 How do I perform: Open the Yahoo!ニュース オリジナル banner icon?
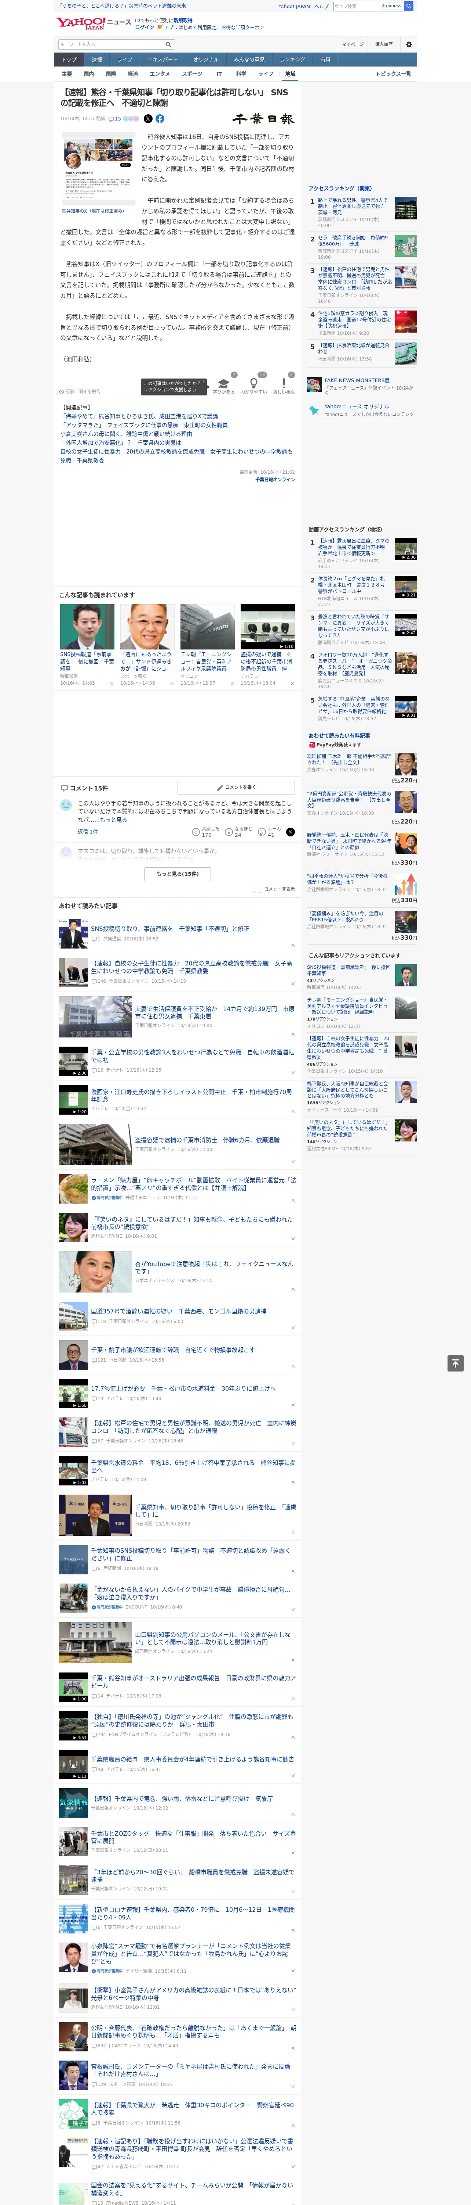315,410
